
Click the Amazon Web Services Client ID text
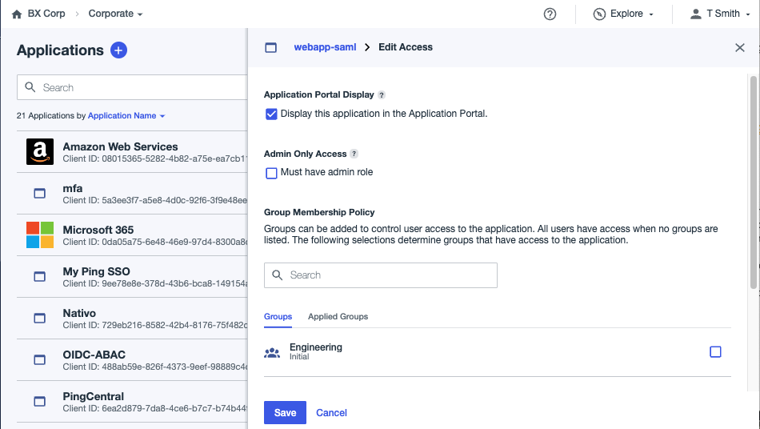coord(155,158)
